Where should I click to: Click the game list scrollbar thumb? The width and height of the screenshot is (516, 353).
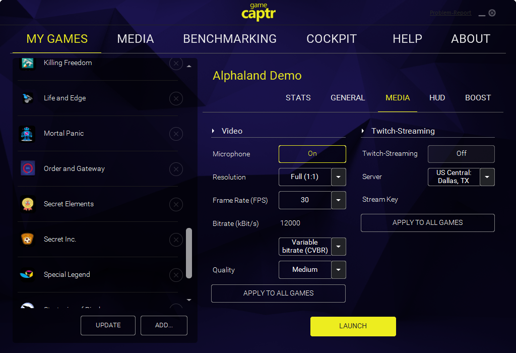click(189, 253)
